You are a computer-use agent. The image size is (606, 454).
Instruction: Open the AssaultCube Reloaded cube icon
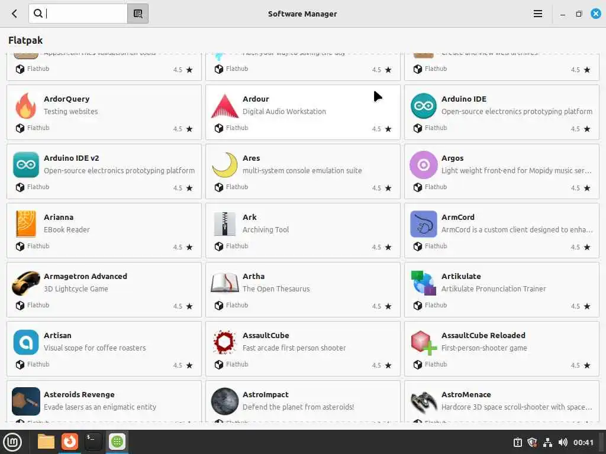coord(423,342)
